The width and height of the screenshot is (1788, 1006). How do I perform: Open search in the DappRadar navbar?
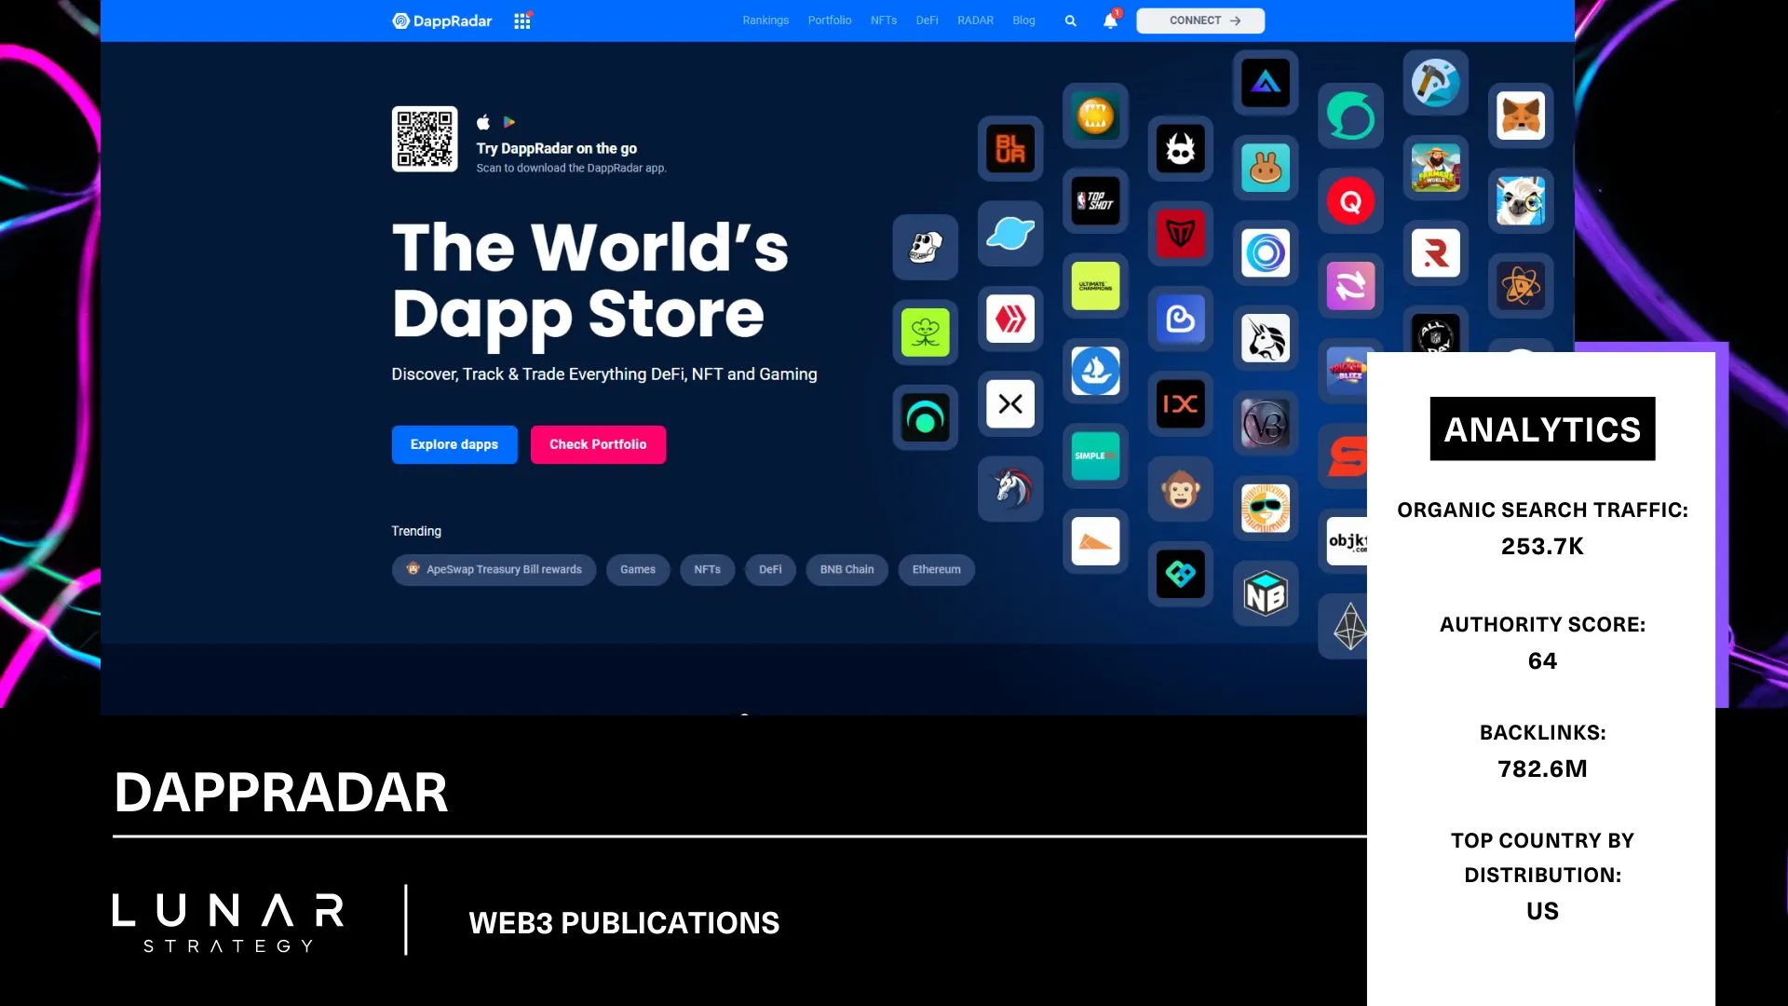1069,20
